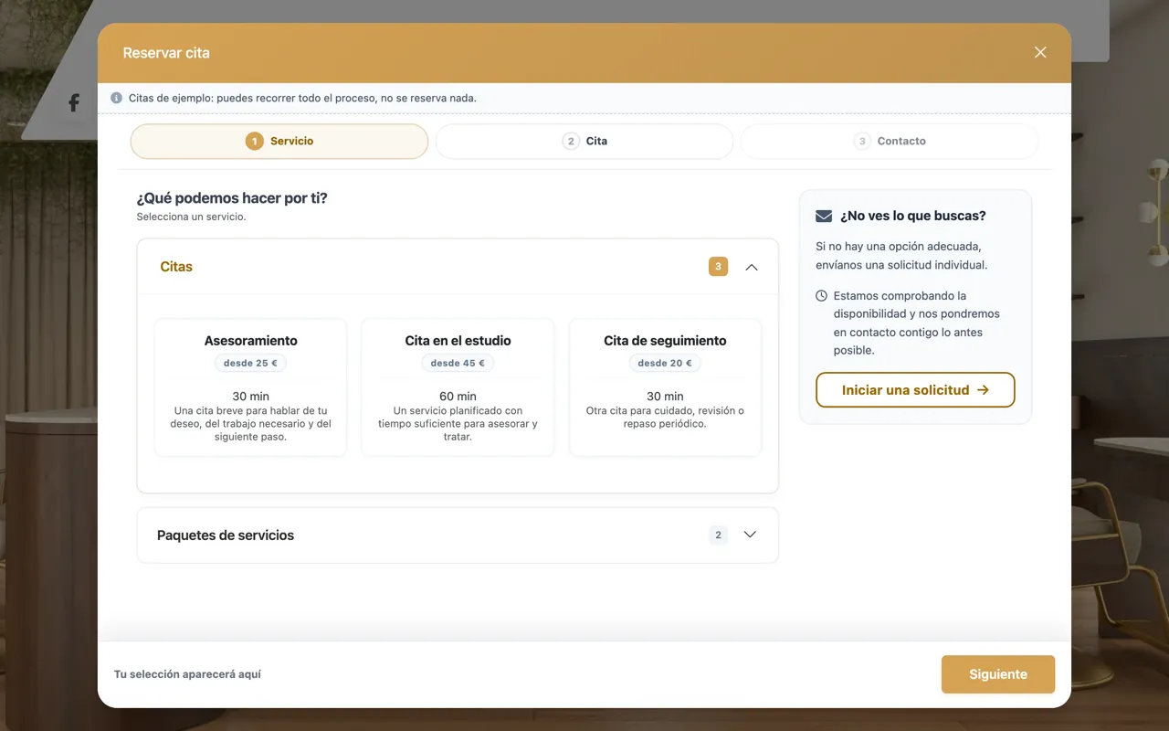Select the Cita en el estudio card

coord(458,387)
